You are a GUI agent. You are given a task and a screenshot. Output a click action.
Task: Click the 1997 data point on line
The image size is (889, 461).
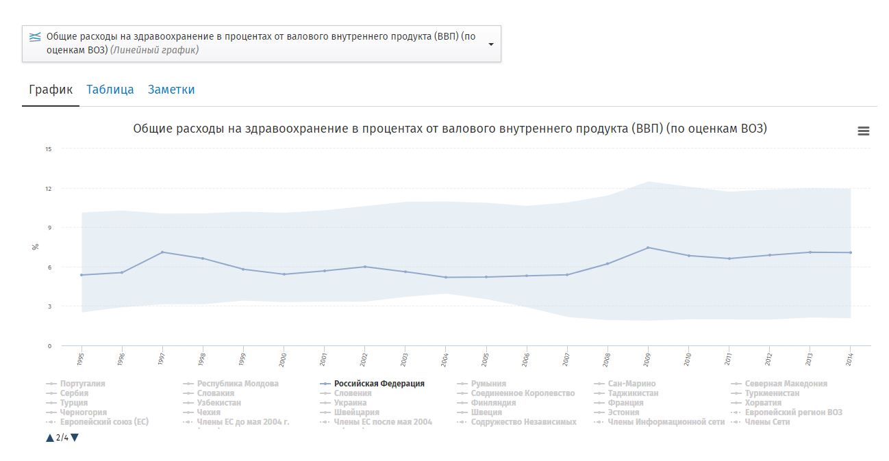point(162,252)
